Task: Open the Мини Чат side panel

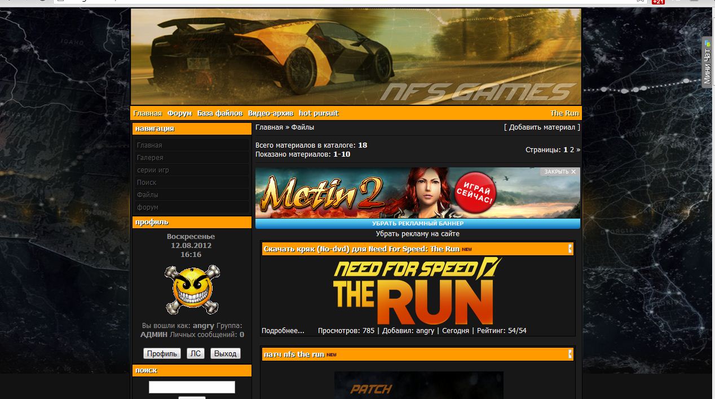Action: point(707,62)
